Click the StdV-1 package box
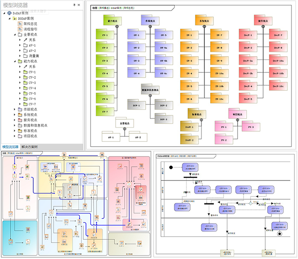Screen dimensions: 298x259 pos(189,127)
